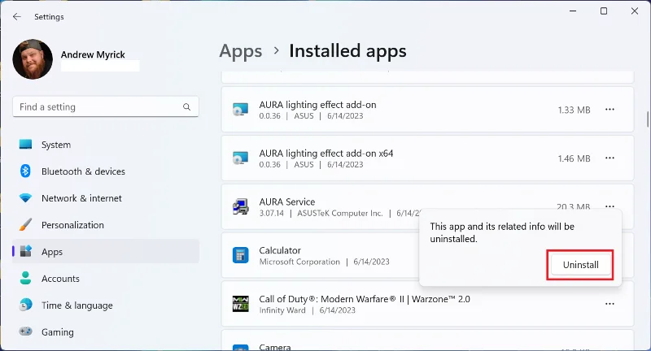Image resolution: width=651 pixels, height=351 pixels.
Task: Open more options for AURA lighting effect add-on x64
Action: 609,158
